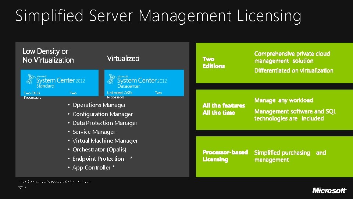Select the 'Low Density or No Virtualization' heading
This screenshot has height=199, width=353.
[48, 56]
